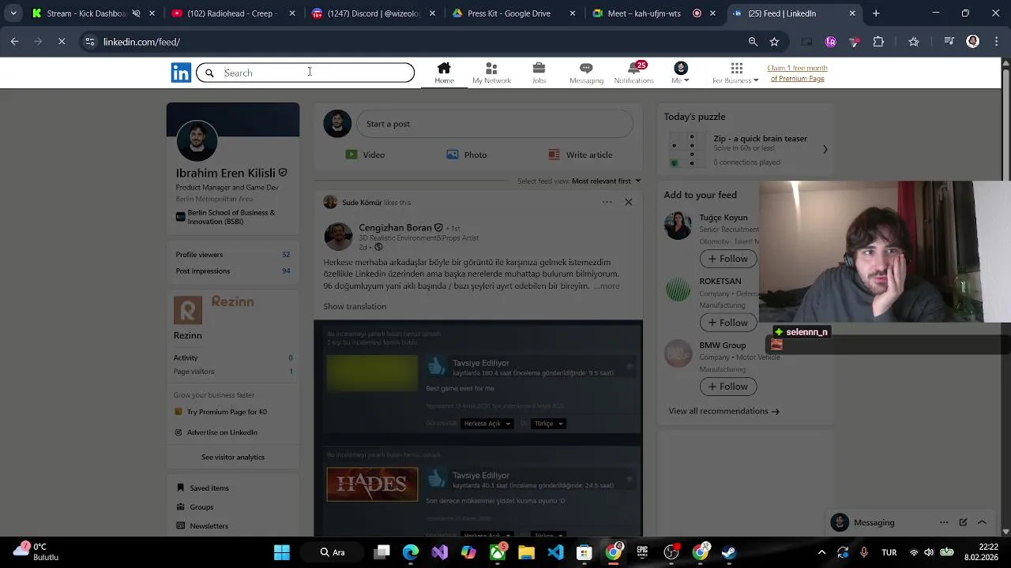
Task: Open Ibrahim Eren Kilisli profile
Action: [x=225, y=173]
